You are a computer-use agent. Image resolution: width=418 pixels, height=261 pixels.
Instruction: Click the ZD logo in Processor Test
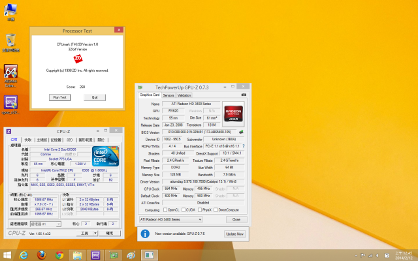click(78, 59)
